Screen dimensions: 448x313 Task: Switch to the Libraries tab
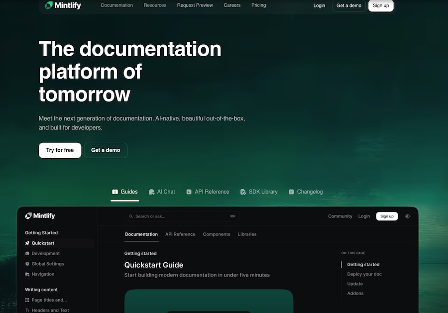(247, 234)
